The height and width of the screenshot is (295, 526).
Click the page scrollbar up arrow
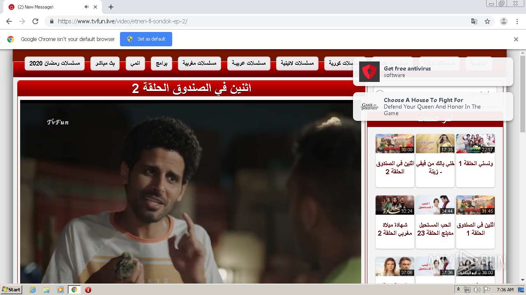pyautogui.click(x=523, y=52)
